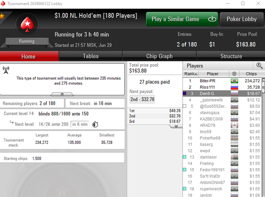The height and width of the screenshot is (197, 265).
Task: Open the Structure tab
Action: 231,56
